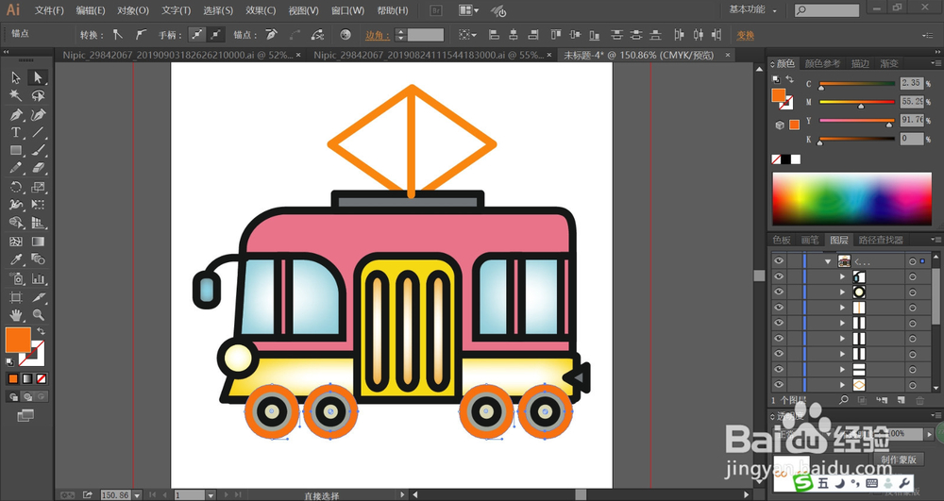Select the Hand tool
944x501 pixels.
coord(16,315)
